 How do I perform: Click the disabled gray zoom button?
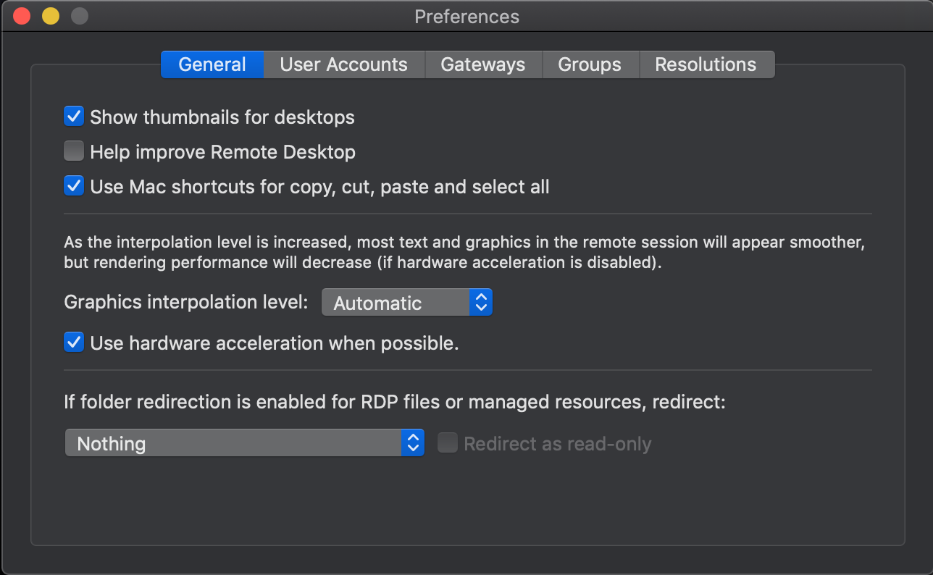tap(79, 16)
